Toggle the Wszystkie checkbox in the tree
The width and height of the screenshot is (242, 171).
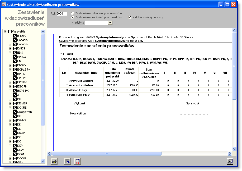pos(10,31)
